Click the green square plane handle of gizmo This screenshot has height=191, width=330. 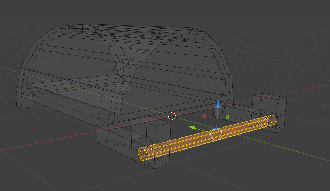pyautogui.click(x=227, y=117)
